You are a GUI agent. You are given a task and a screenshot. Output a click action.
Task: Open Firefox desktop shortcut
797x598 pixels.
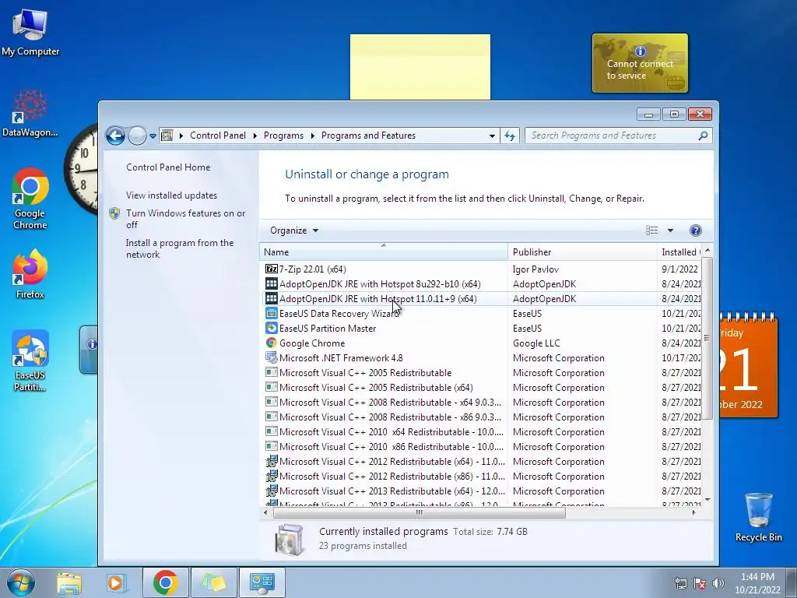30,273
